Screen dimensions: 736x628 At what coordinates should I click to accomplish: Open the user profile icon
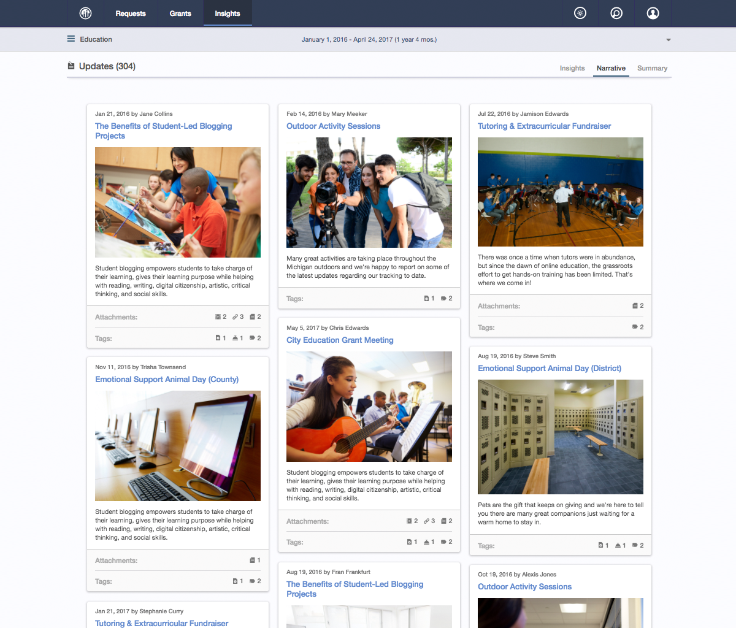(x=653, y=13)
